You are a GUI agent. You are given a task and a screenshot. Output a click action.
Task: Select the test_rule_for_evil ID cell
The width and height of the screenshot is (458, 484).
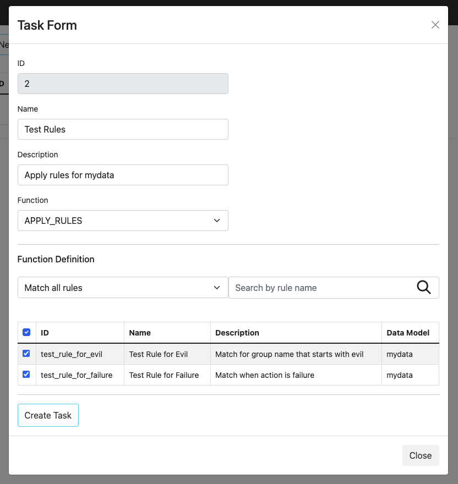(72, 354)
